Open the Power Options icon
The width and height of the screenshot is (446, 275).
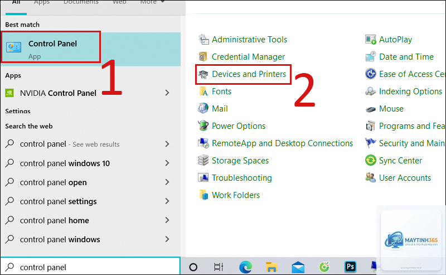203,126
